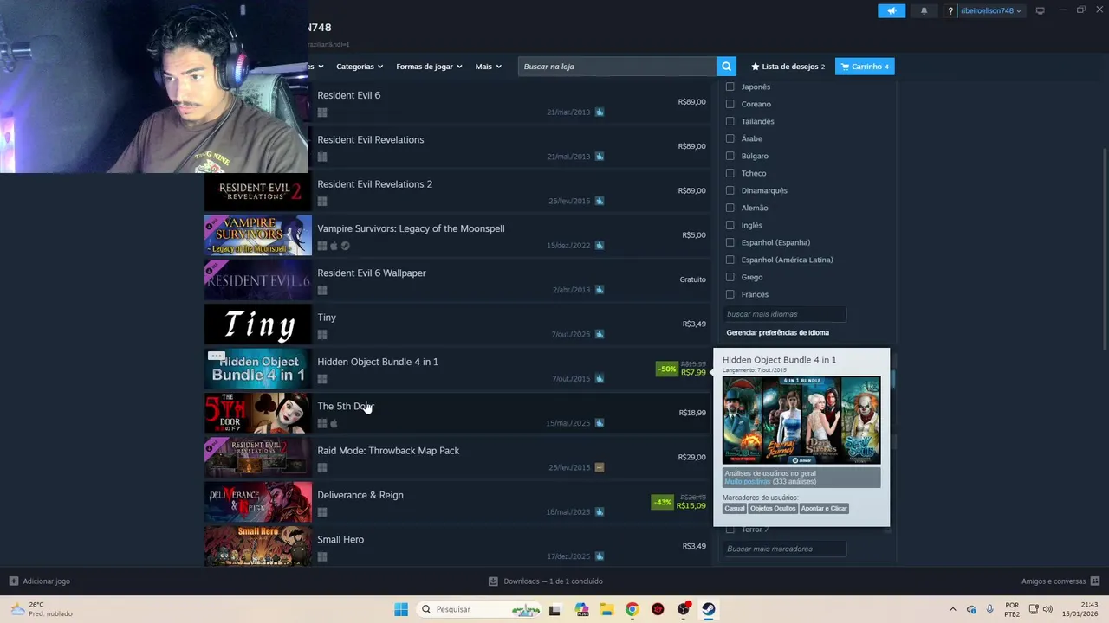Click Windows platform icon under Resident Evil 6
The height and width of the screenshot is (623, 1109).
[x=322, y=112]
